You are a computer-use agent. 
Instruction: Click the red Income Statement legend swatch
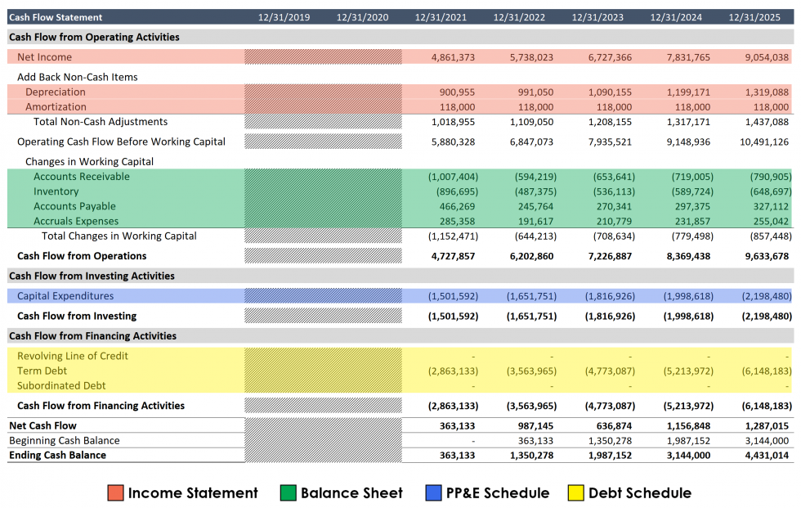pos(114,492)
